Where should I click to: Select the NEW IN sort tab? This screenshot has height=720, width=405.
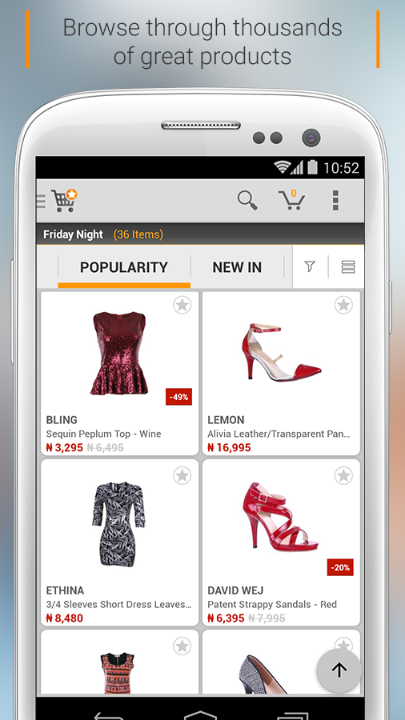(237, 267)
